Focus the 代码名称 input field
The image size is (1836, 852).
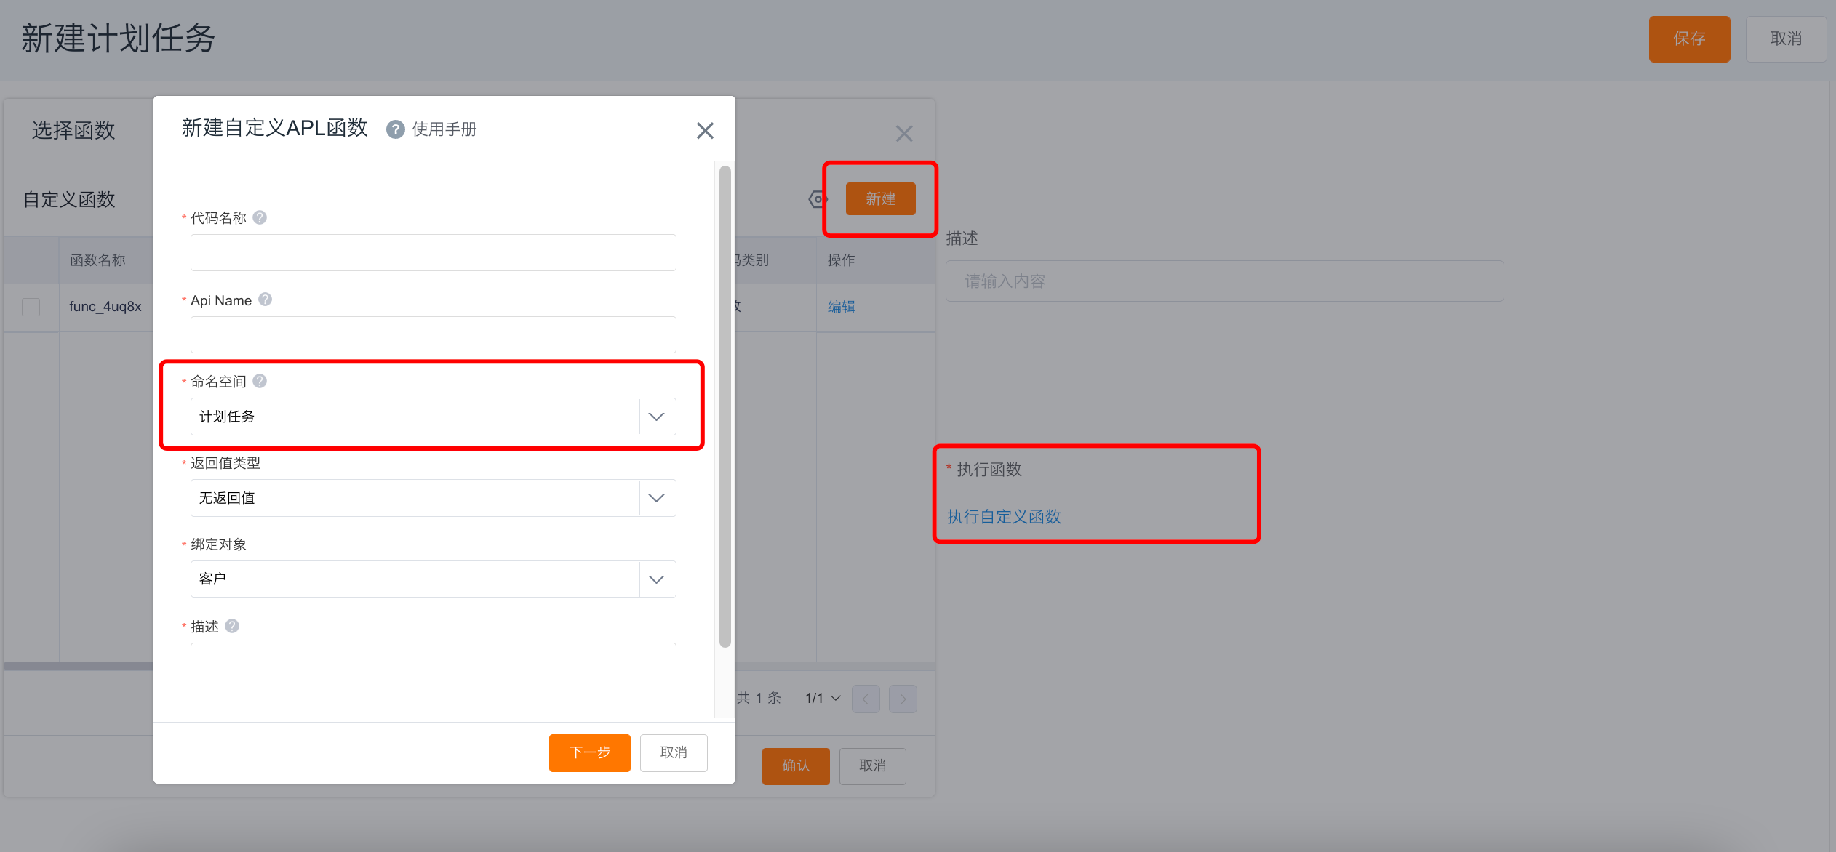(434, 252)
